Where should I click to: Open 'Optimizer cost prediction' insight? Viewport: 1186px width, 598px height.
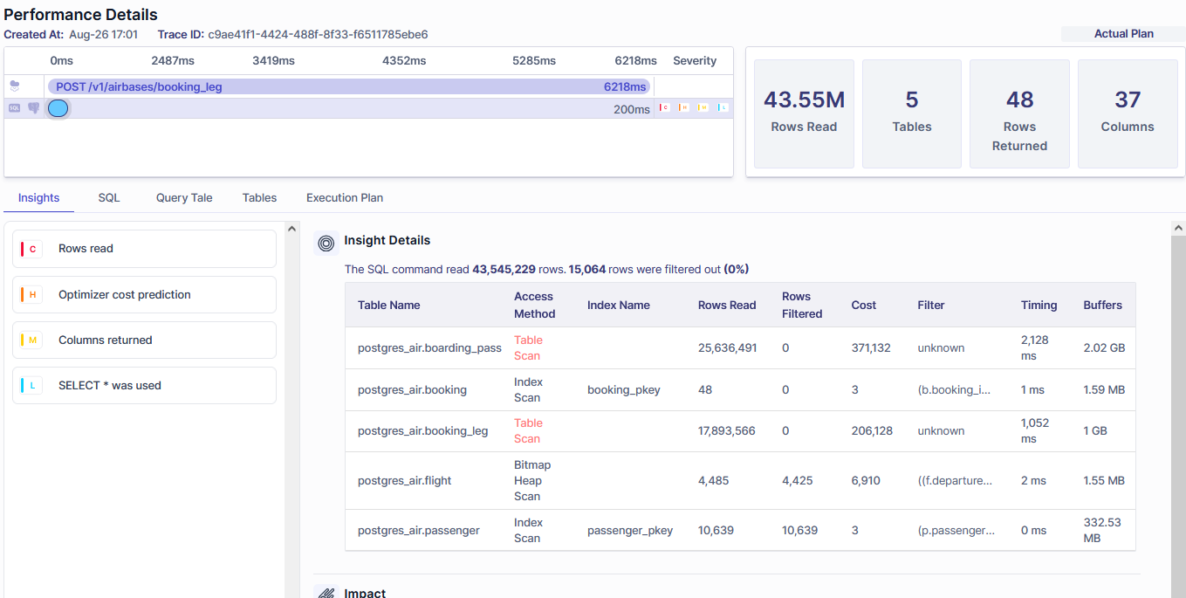click(x=144, y=295)
